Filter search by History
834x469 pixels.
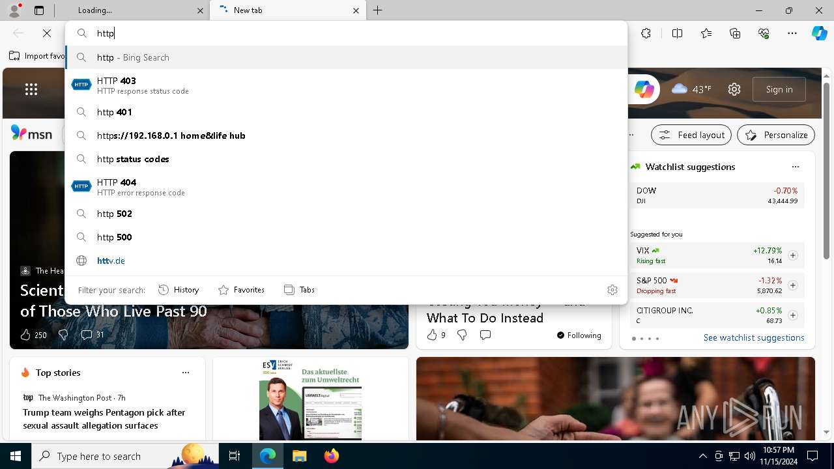[179, 290]
